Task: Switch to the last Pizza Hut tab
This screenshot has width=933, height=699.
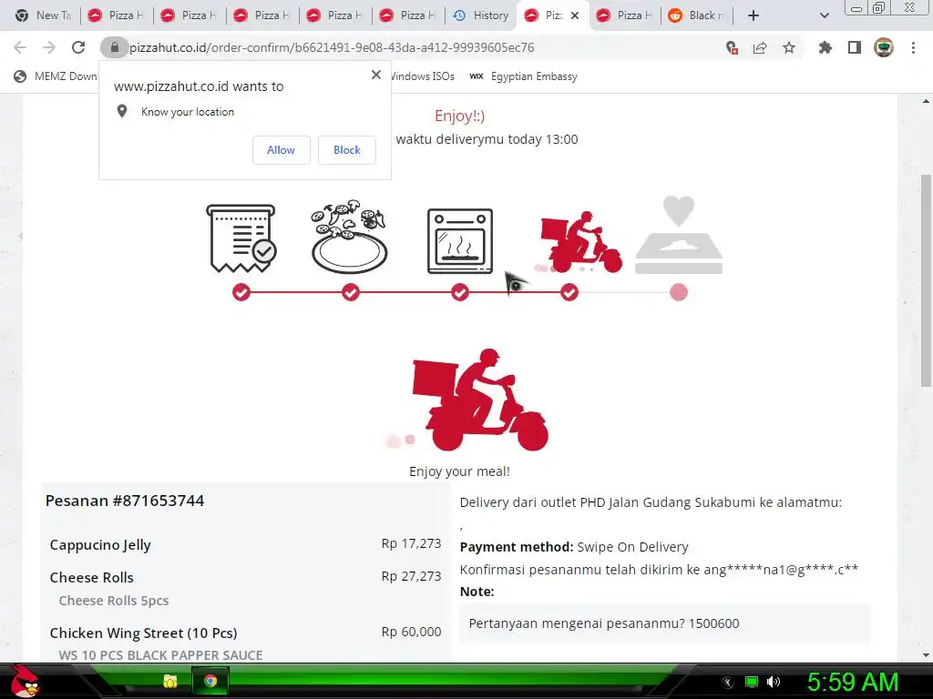Action: 625,15
